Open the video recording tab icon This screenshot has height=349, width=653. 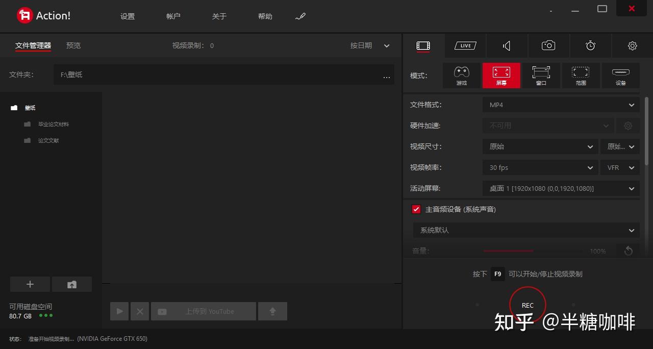(x=423, y=46)
